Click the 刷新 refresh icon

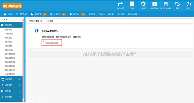tap(177, 4)
